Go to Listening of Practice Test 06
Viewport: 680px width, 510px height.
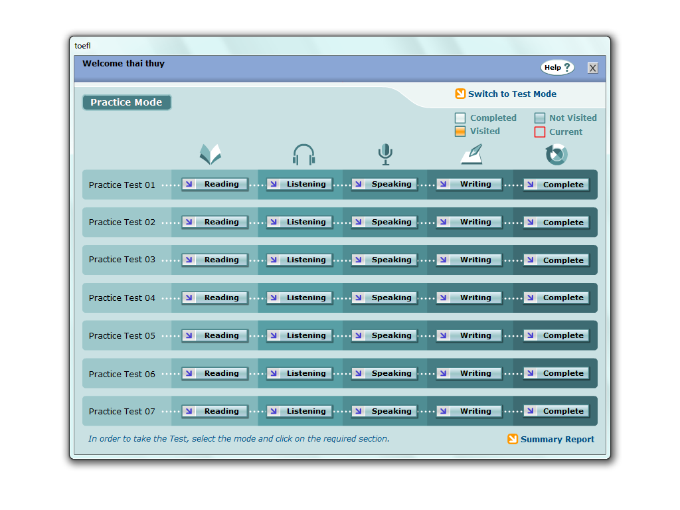click(299, 373)
